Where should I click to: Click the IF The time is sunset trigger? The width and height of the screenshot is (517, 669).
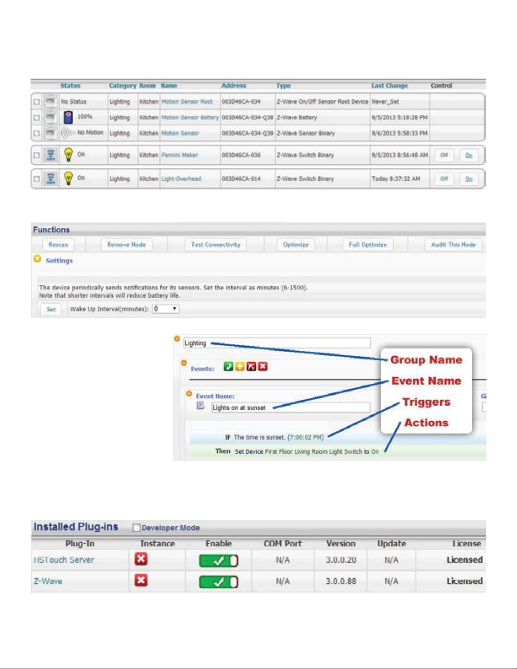tap(274, 437)
